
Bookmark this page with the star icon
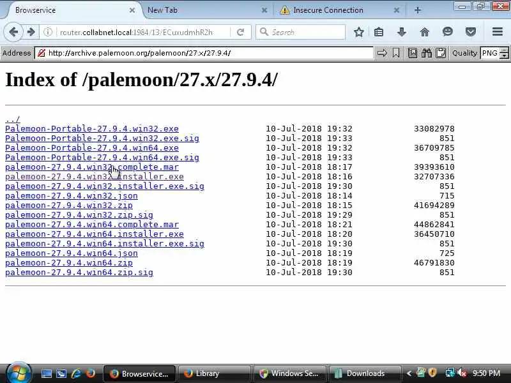tap(359, 32)
